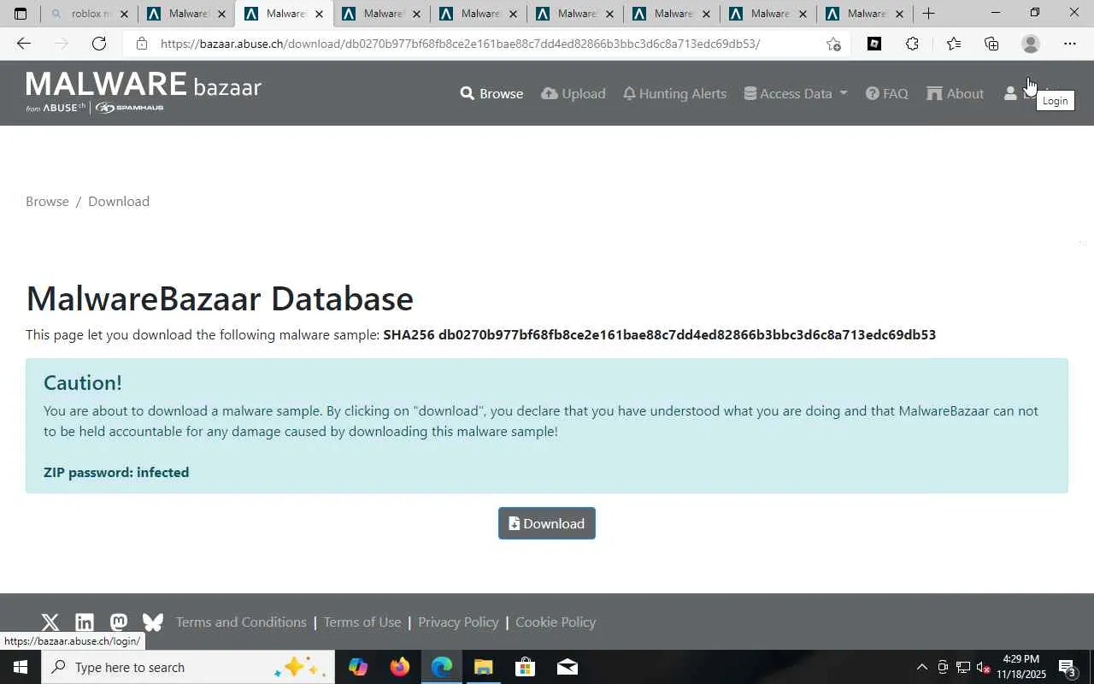View site information lock icon
This screenshot has width=1094, height=684.
(142, 44)
